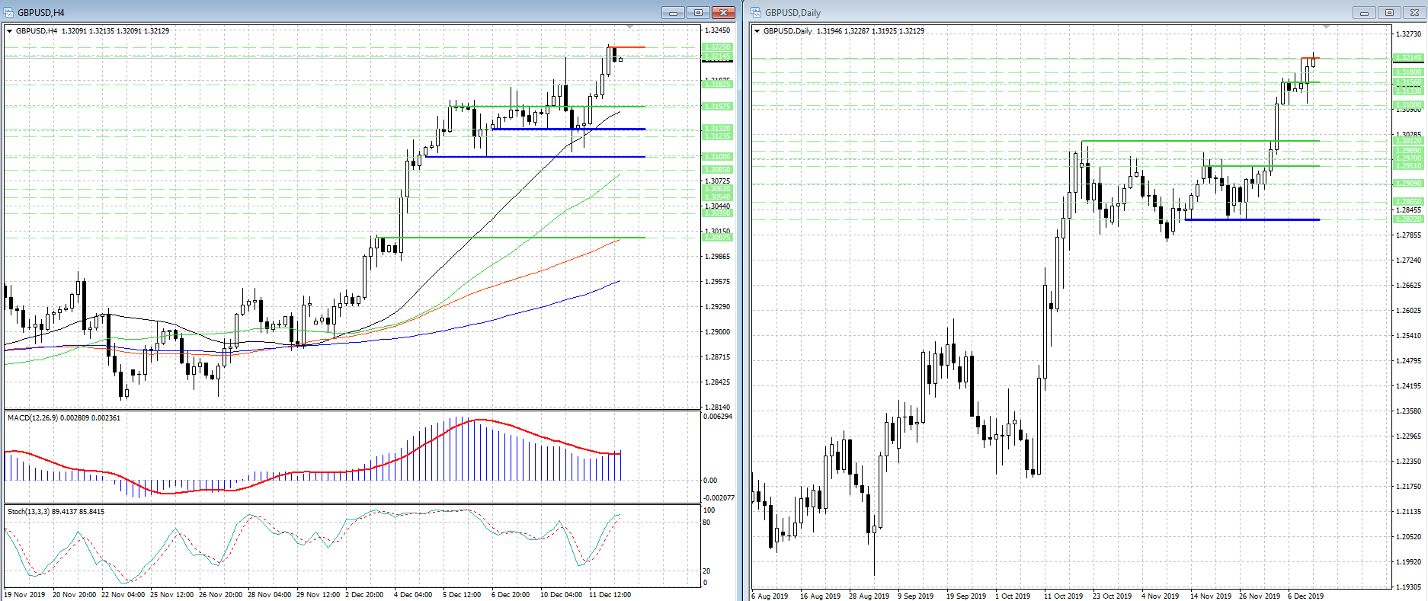This screenshot has height=601, width=1428.
Task: Minimize the GBPUSD,H4 chart window
Action: click(673, 12)
